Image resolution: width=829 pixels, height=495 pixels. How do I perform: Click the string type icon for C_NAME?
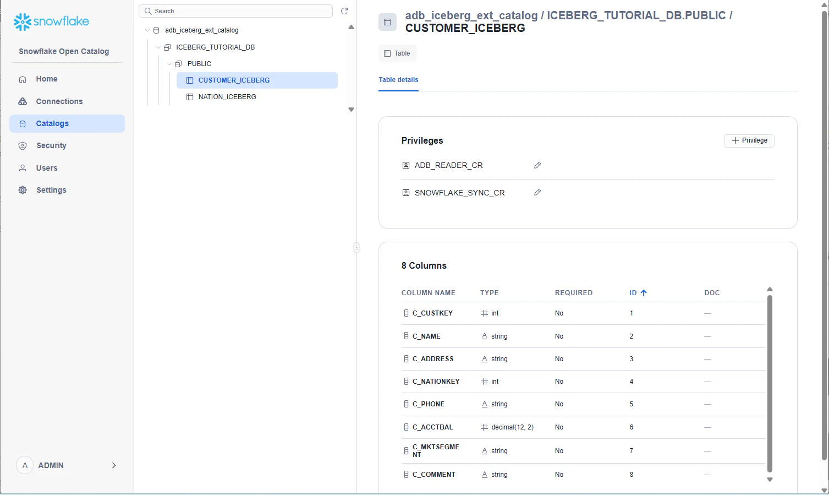pyautogui.click(x=485, y=336)
